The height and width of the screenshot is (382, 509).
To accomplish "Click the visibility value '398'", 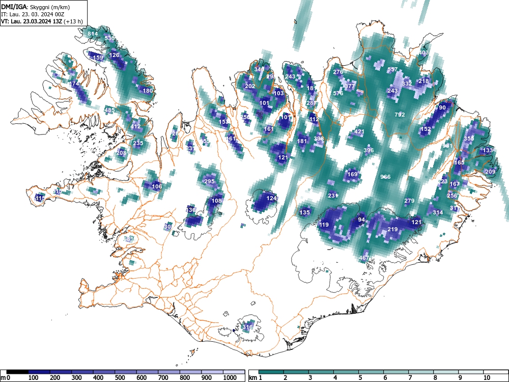I will click(319, 139).
